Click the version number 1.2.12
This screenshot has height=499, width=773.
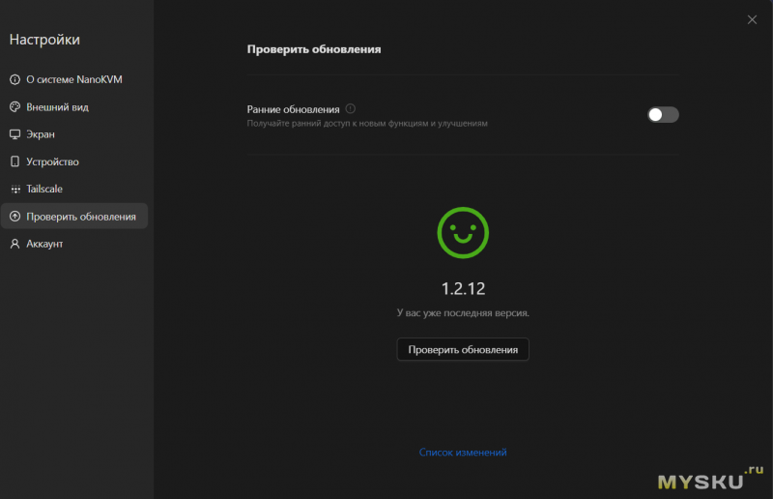463,288
